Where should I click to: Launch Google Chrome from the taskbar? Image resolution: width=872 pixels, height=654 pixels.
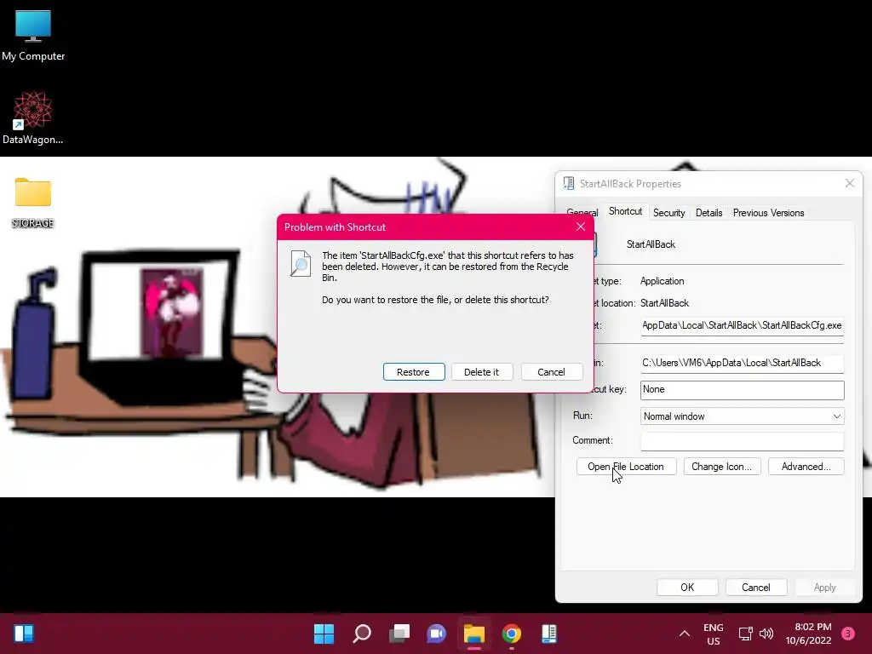(x=512, y=634)
